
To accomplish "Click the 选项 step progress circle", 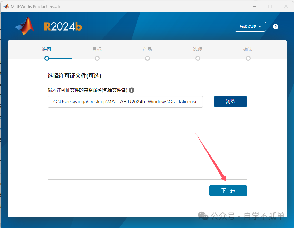I will pyautogui.click(x=198, y=58).
